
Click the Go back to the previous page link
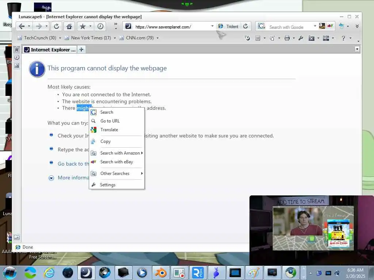coord(73,164)
